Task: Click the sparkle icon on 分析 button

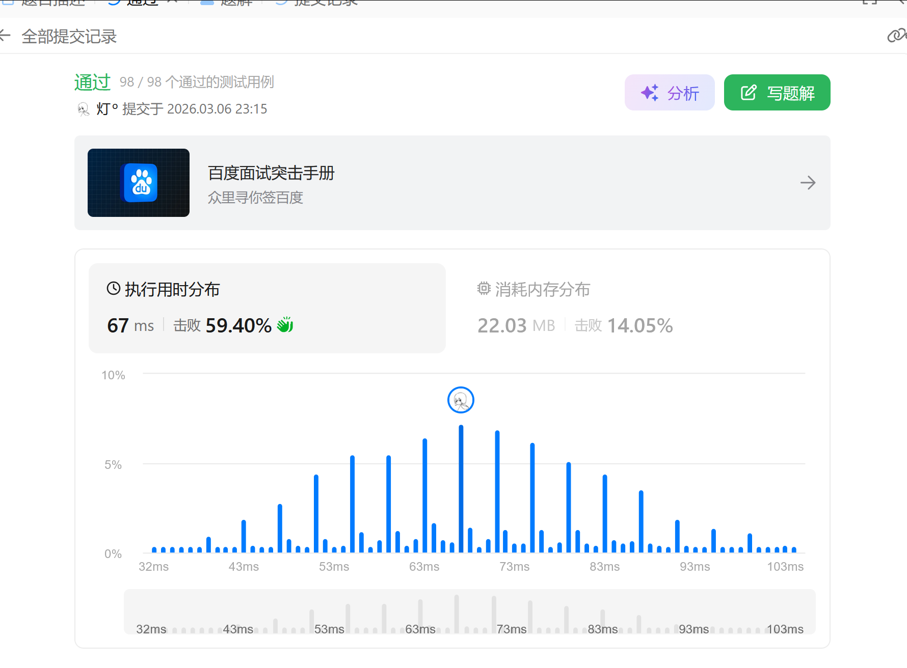Action: (649, 93)
